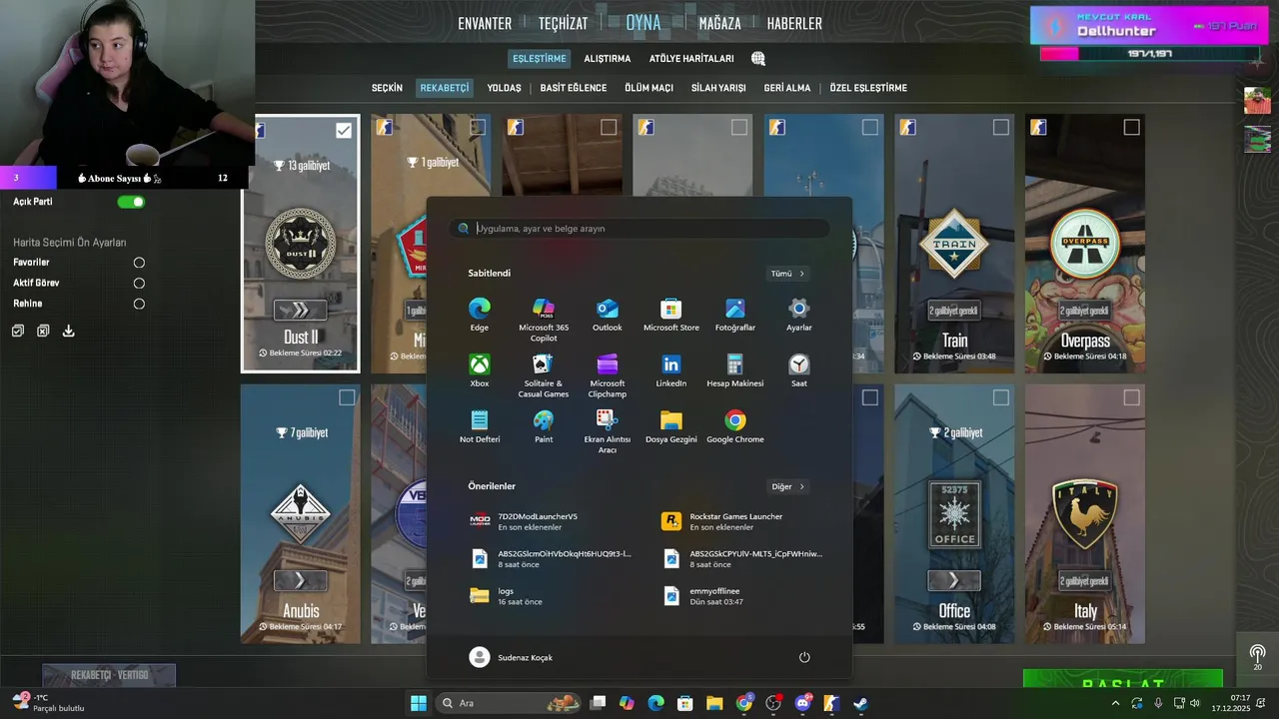This screenshot has width=1279, height=719.
Task: Click the power icon in Start menu
Action: tap(804, 657)
